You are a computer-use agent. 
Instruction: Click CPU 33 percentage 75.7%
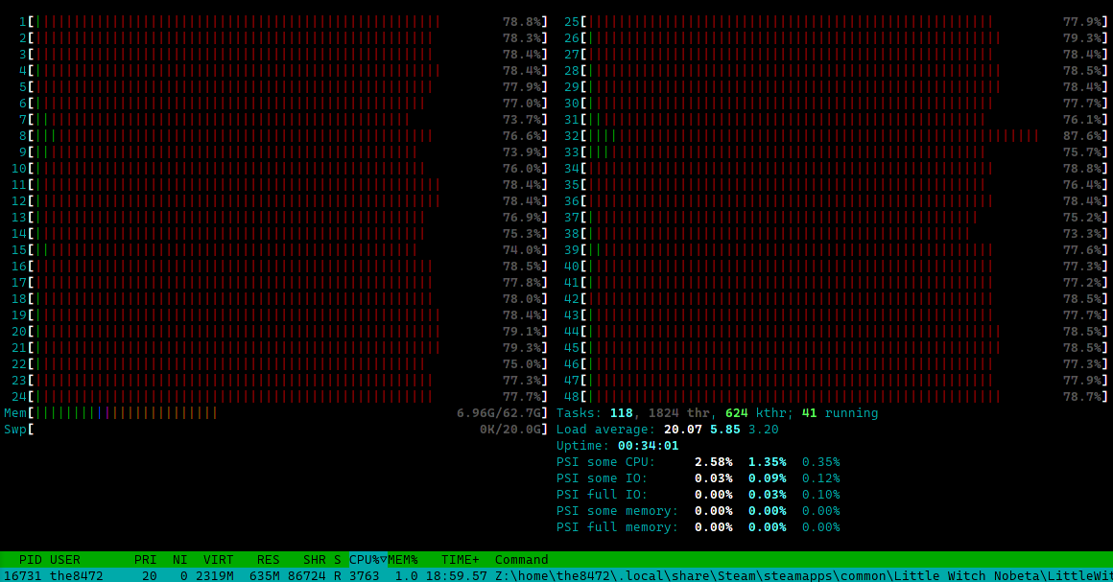tap(1081, 152)
